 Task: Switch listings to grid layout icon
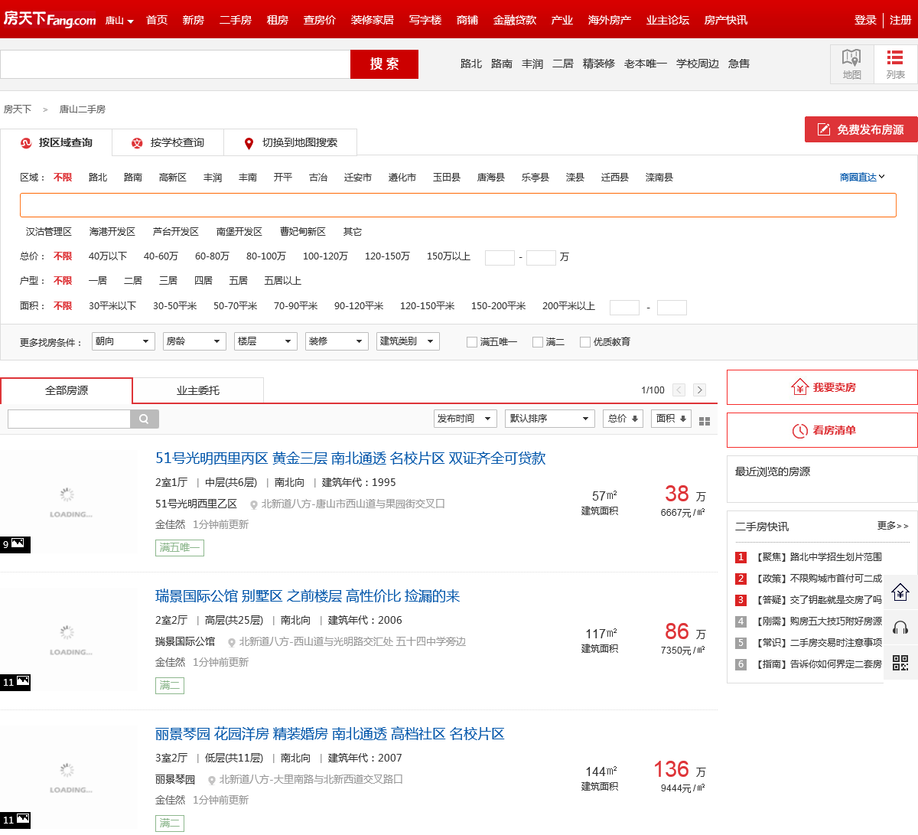705,421
